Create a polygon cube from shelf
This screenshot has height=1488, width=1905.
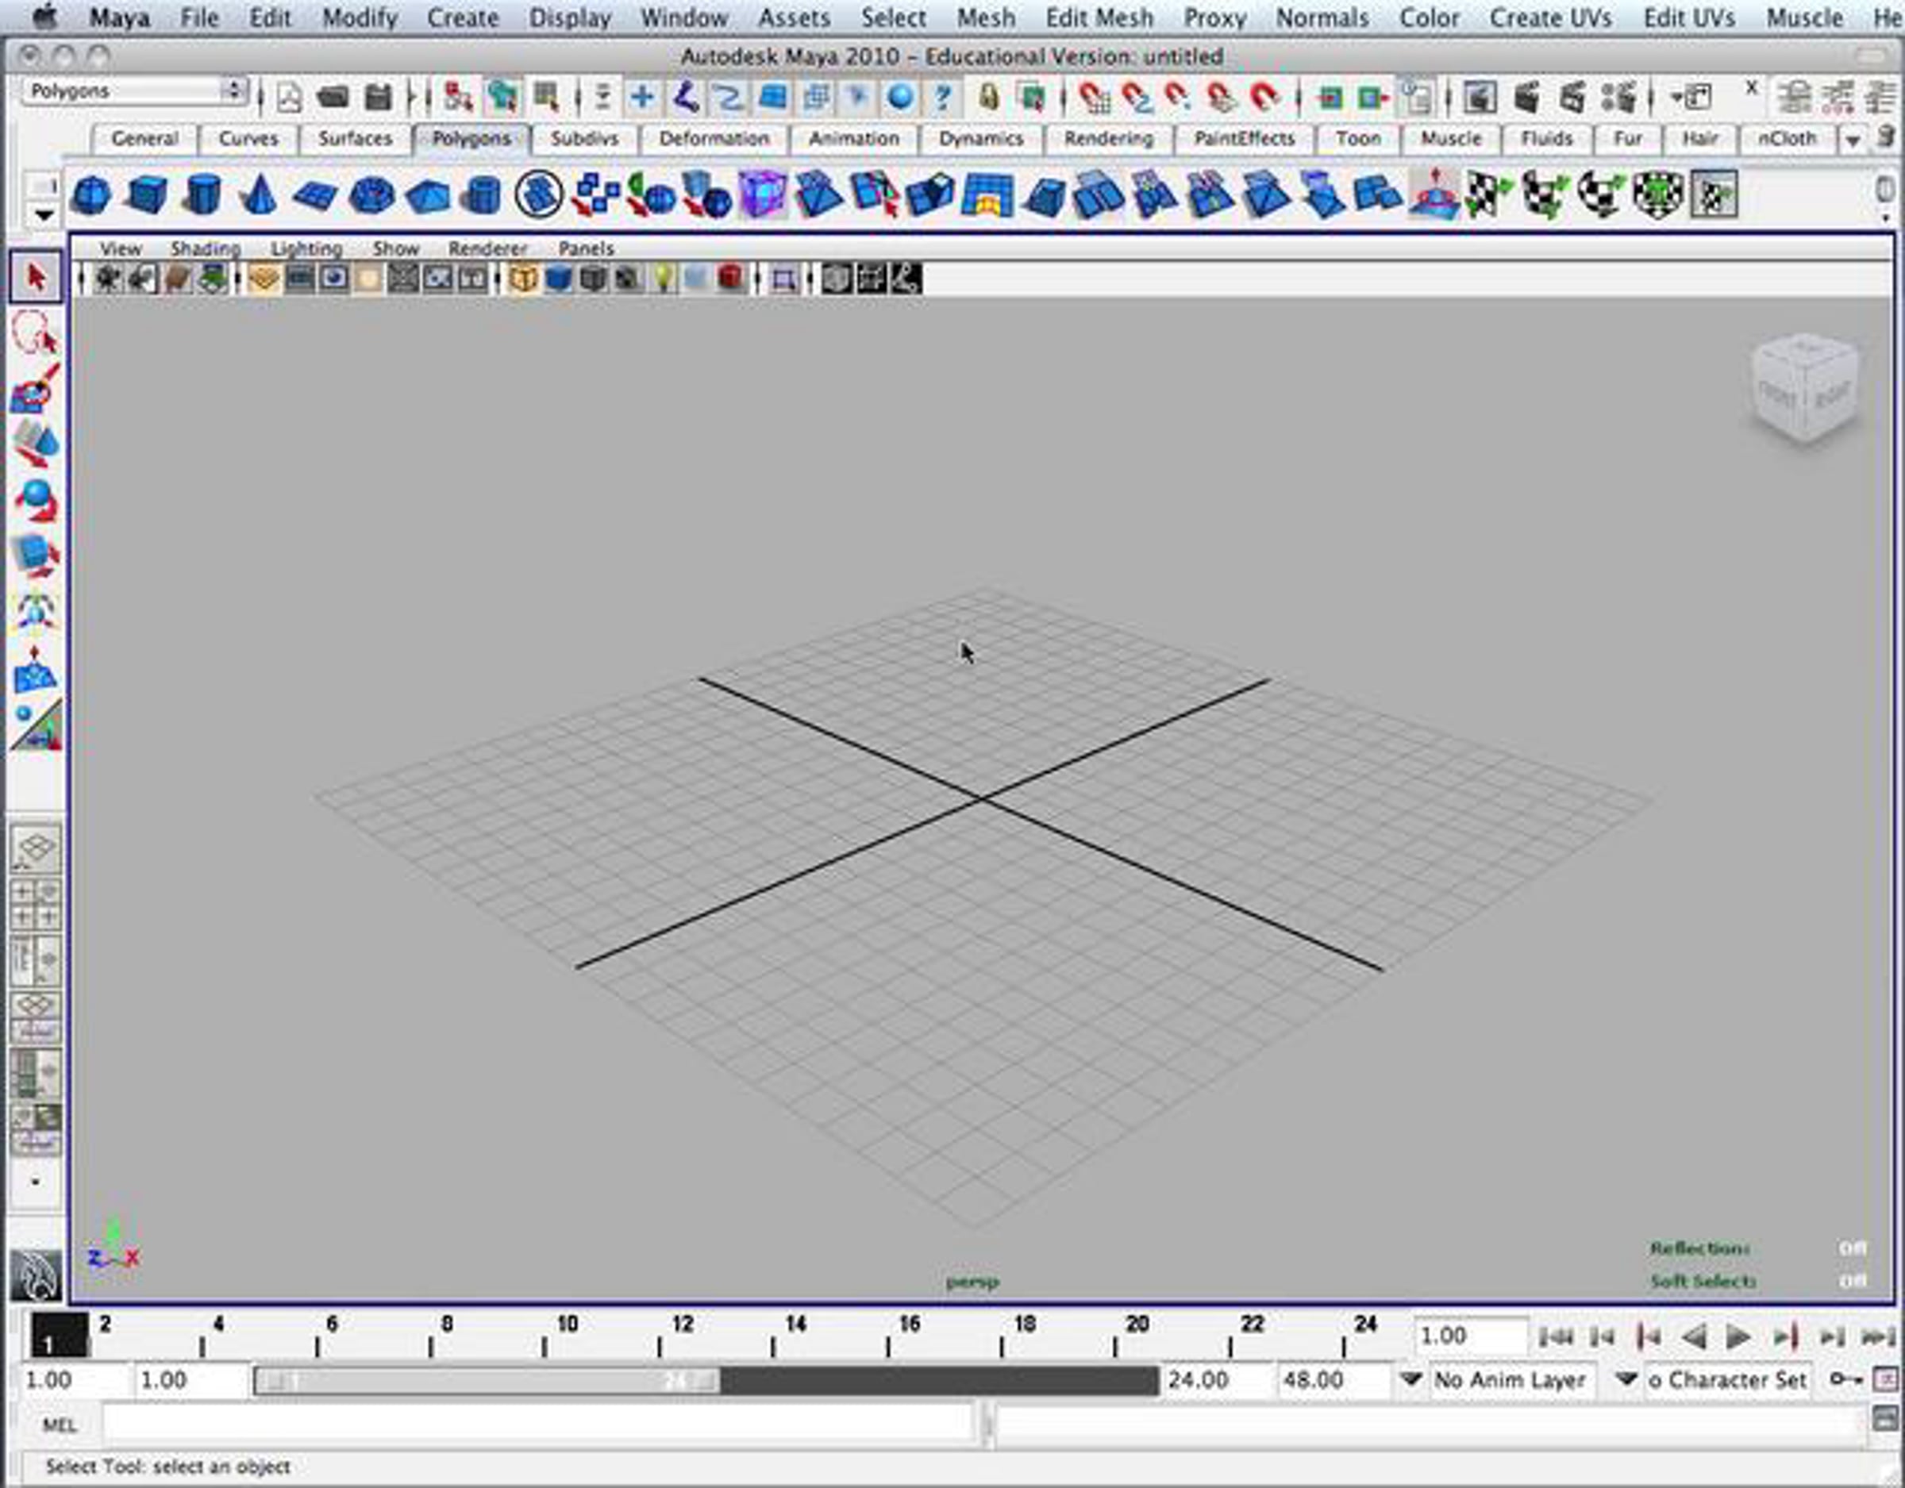147,194
